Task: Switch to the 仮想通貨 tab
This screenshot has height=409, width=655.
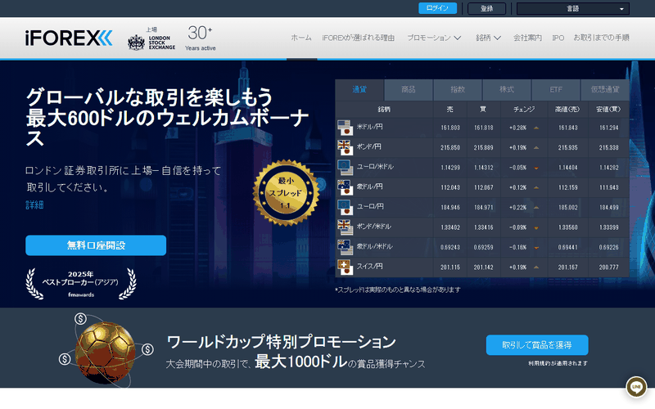Action: 605,89
